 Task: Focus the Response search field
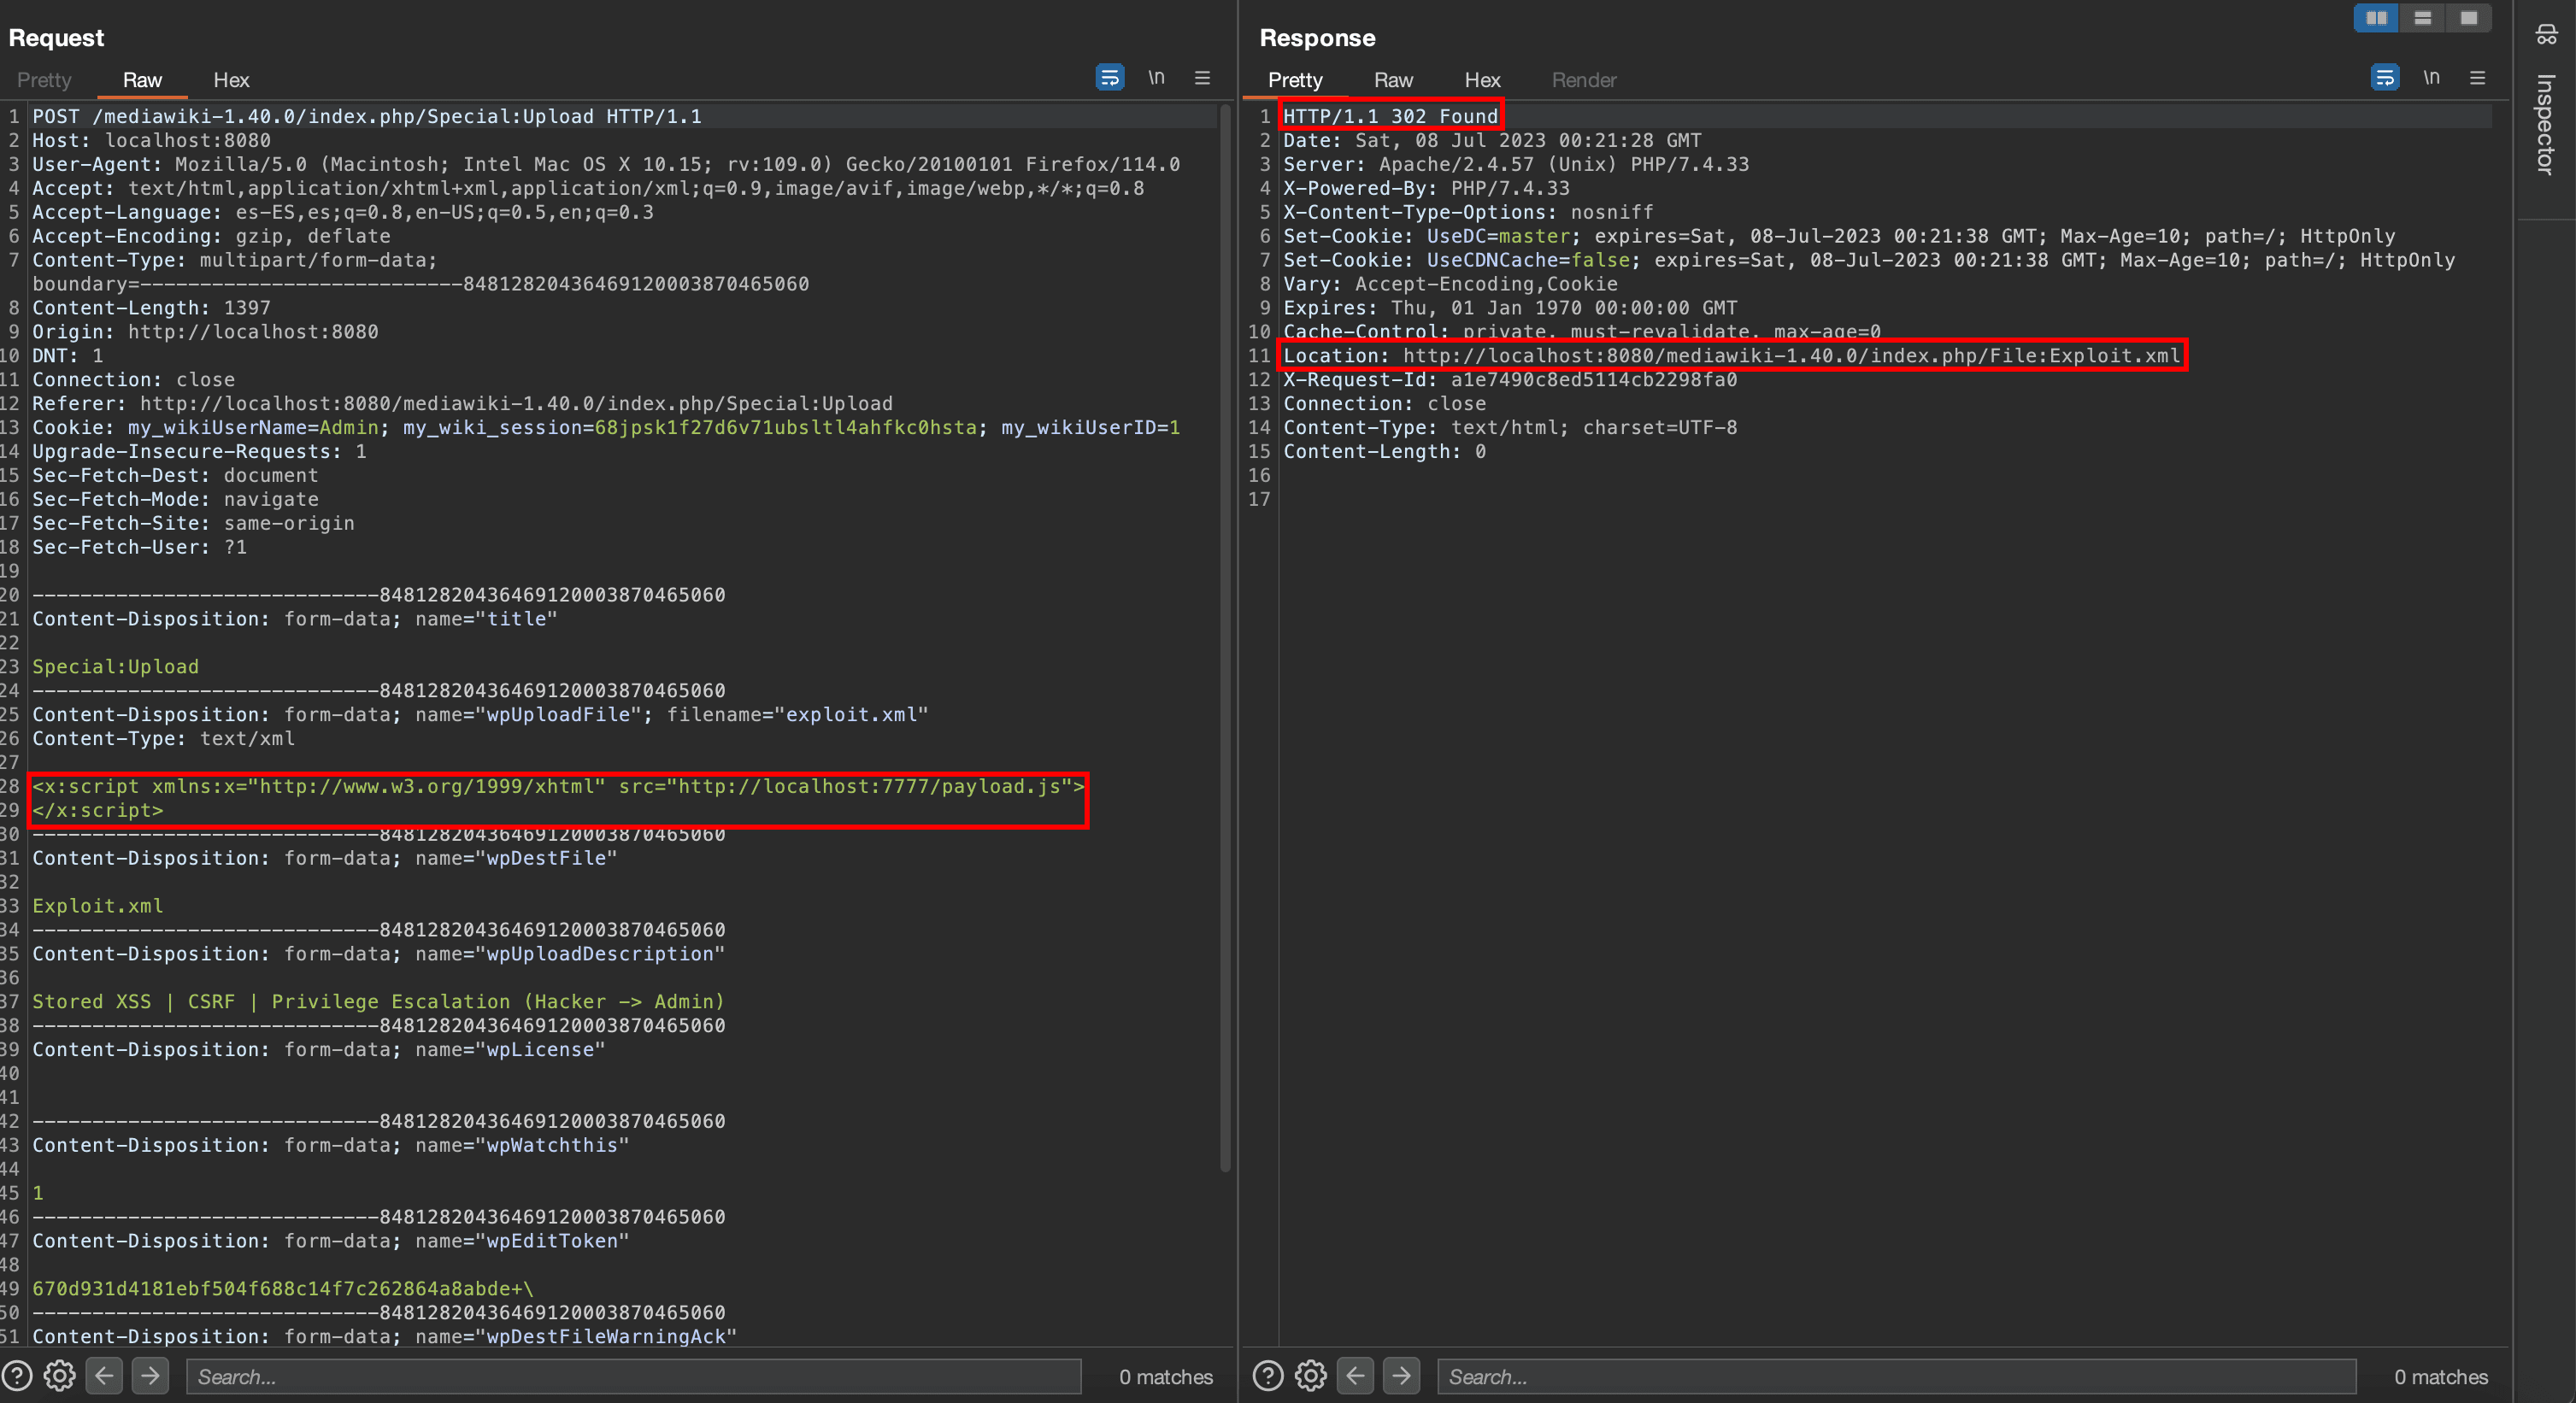pyautogui.click(x=1896, y=1376)
